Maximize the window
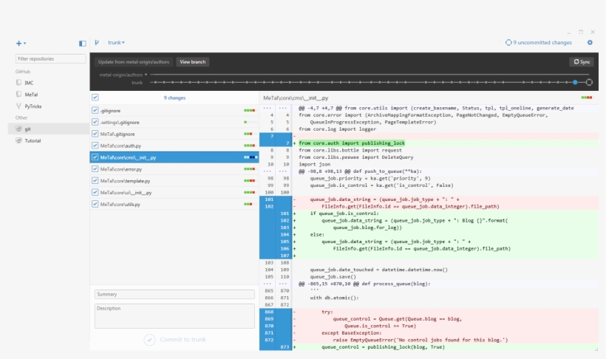The image size is (606, 359). 580,32
